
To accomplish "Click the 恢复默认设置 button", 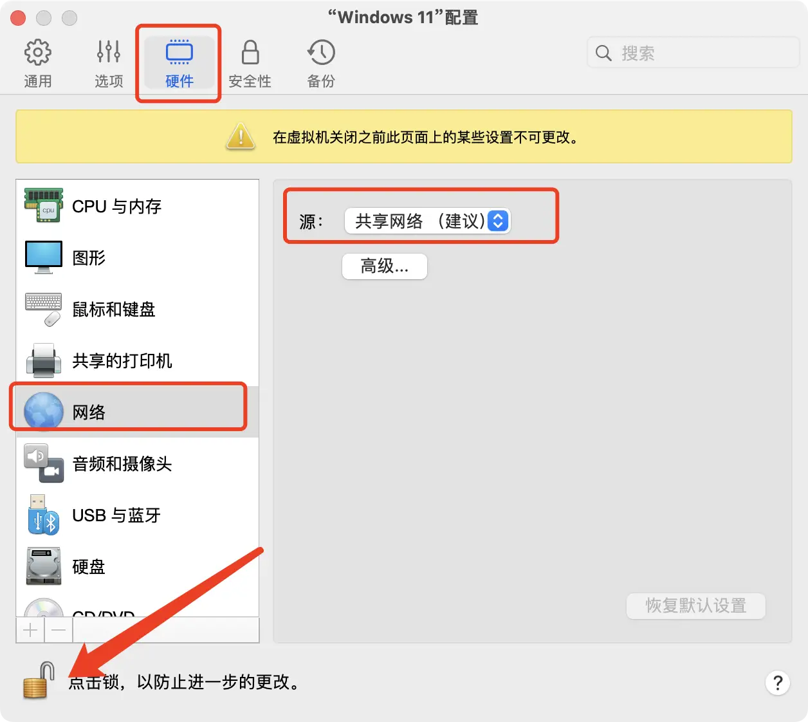I will [x=695, y=606].
